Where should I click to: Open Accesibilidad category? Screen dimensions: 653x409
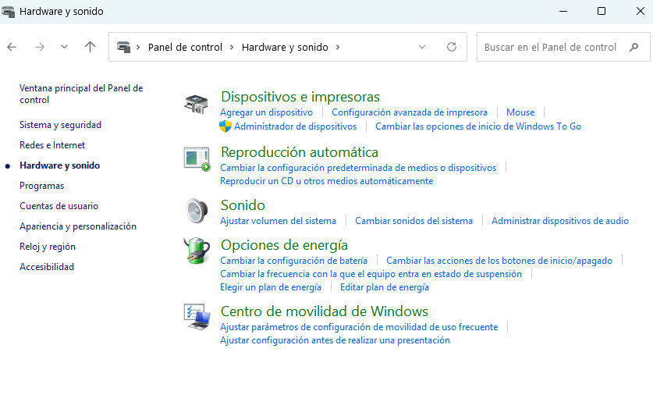pyautogui.click(x=47, y=267)
